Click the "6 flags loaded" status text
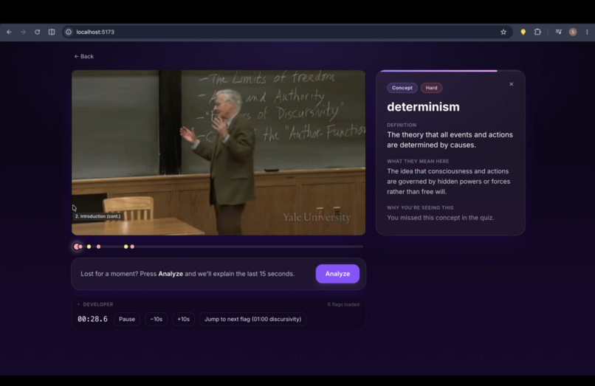Image resolution: width=595 pixels, height=386 pixels. click(343, 304)
